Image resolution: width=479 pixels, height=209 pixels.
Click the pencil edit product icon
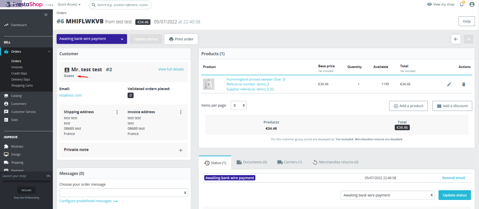pos(449,84)
